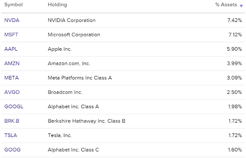Viewport: 246px width, 158px height.
Task: Open the MSFT ticker link
Action: 11,35
